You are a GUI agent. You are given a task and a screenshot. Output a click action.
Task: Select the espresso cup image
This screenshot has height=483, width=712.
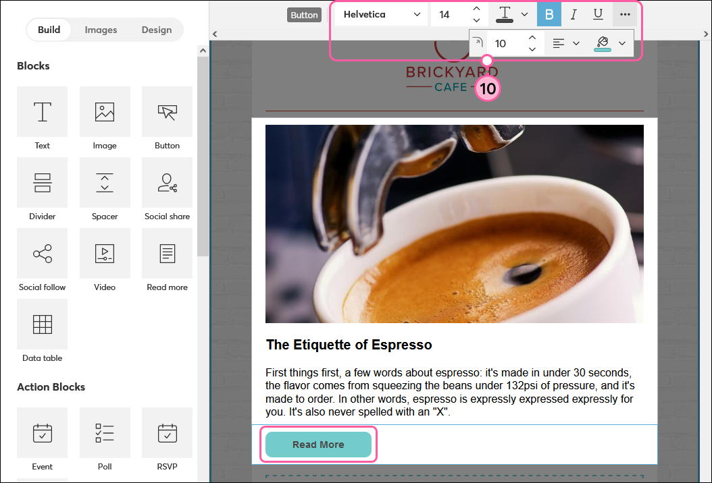tap(455, 224)
